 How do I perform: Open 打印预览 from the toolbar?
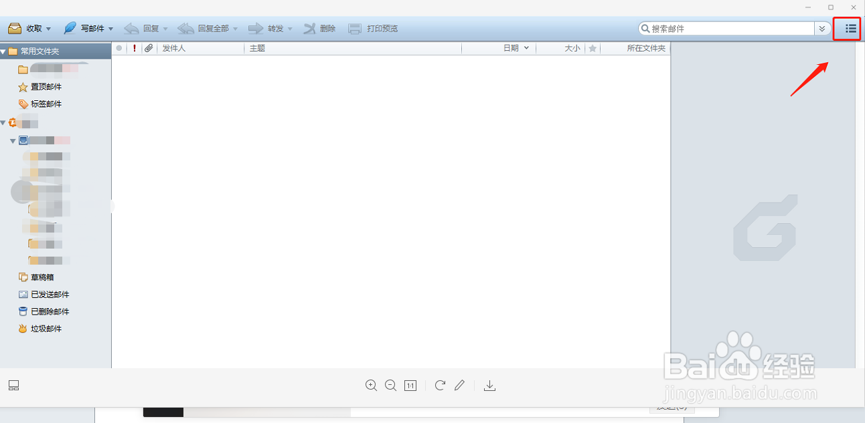374,28
